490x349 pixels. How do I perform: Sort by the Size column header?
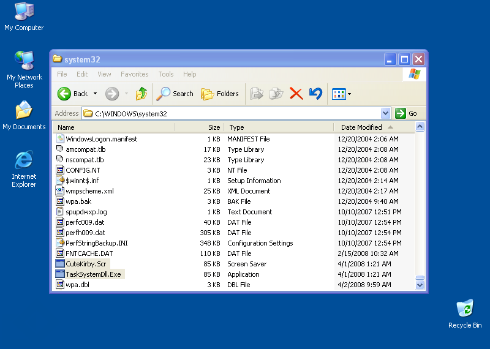coord(200,127)
